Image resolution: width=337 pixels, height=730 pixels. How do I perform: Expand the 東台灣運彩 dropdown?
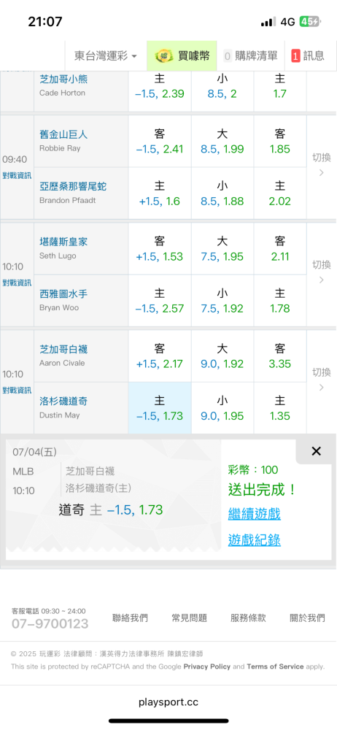coord(106,56)
